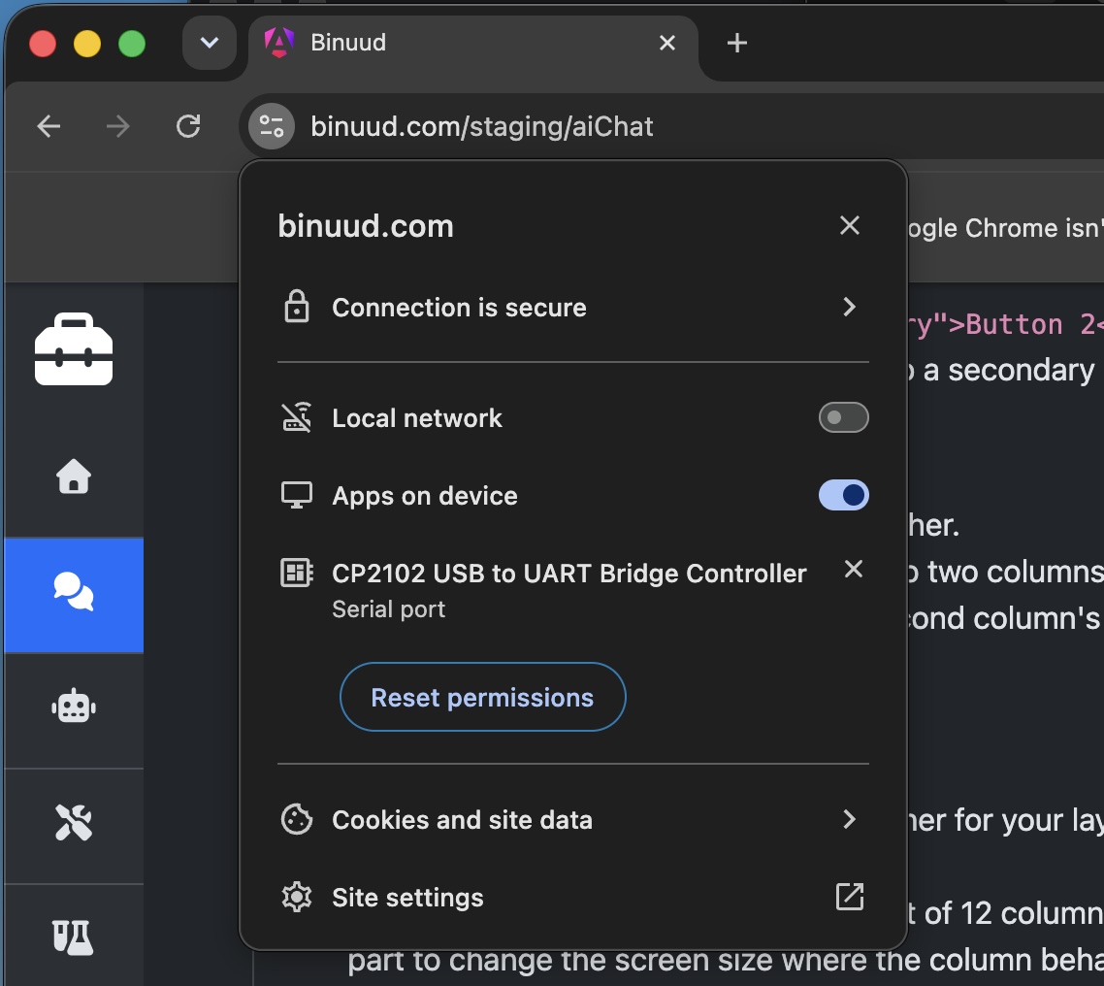
Task: Go to the home icon in sidebar
Action: 74,477
